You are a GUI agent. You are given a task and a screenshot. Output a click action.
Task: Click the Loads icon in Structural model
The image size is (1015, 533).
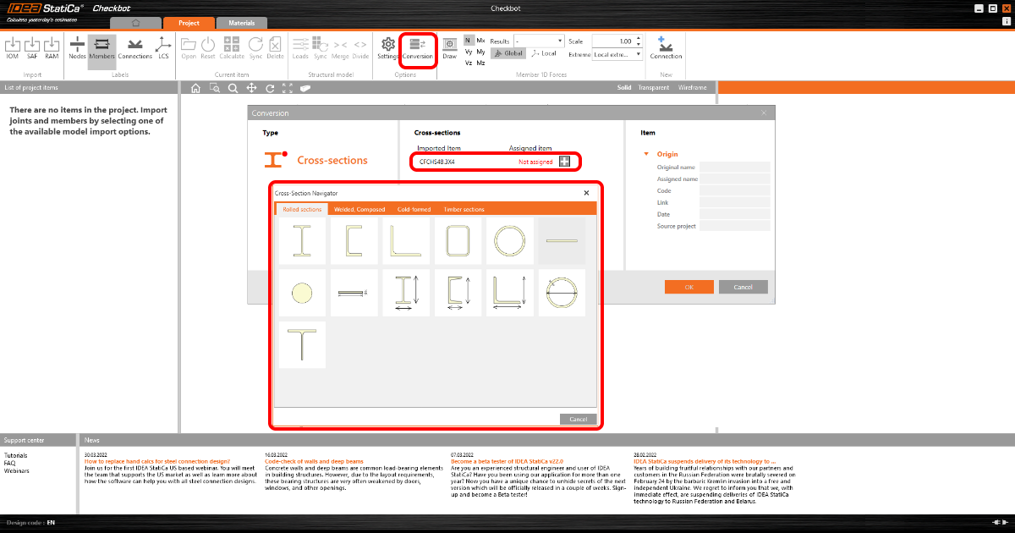point(300,48)
